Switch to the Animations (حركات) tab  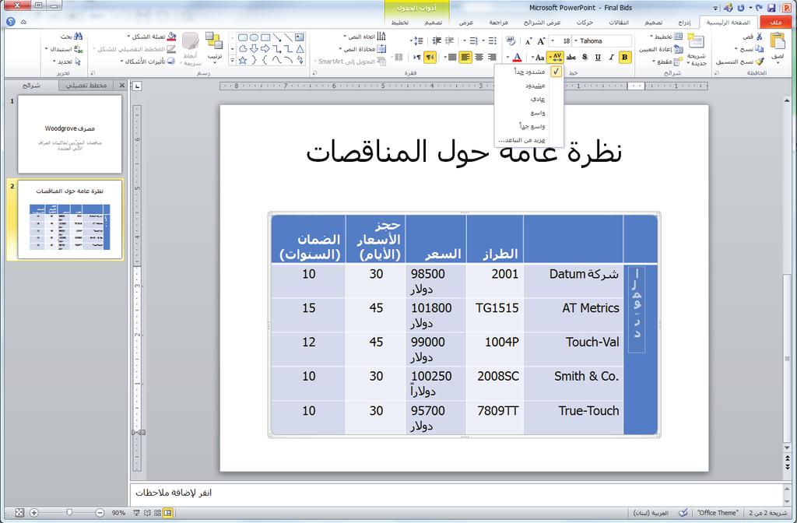[x=585, y=23]
